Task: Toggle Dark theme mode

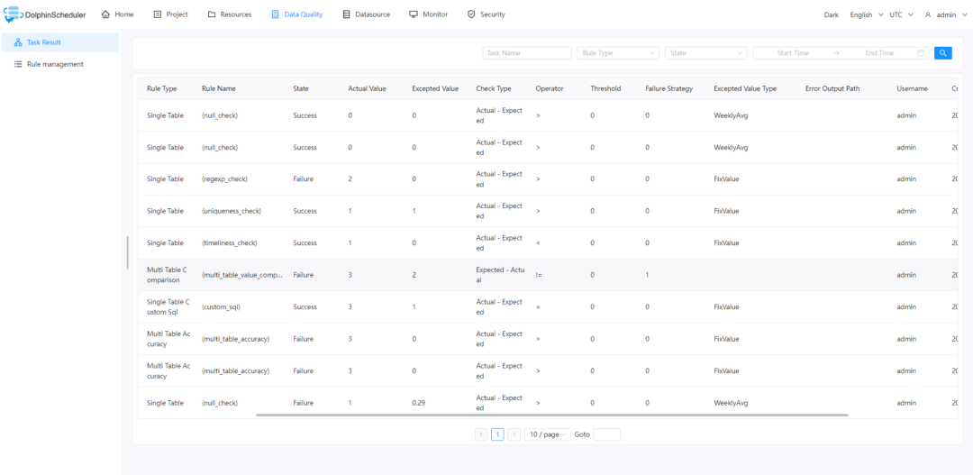Action: coord(831,15)
